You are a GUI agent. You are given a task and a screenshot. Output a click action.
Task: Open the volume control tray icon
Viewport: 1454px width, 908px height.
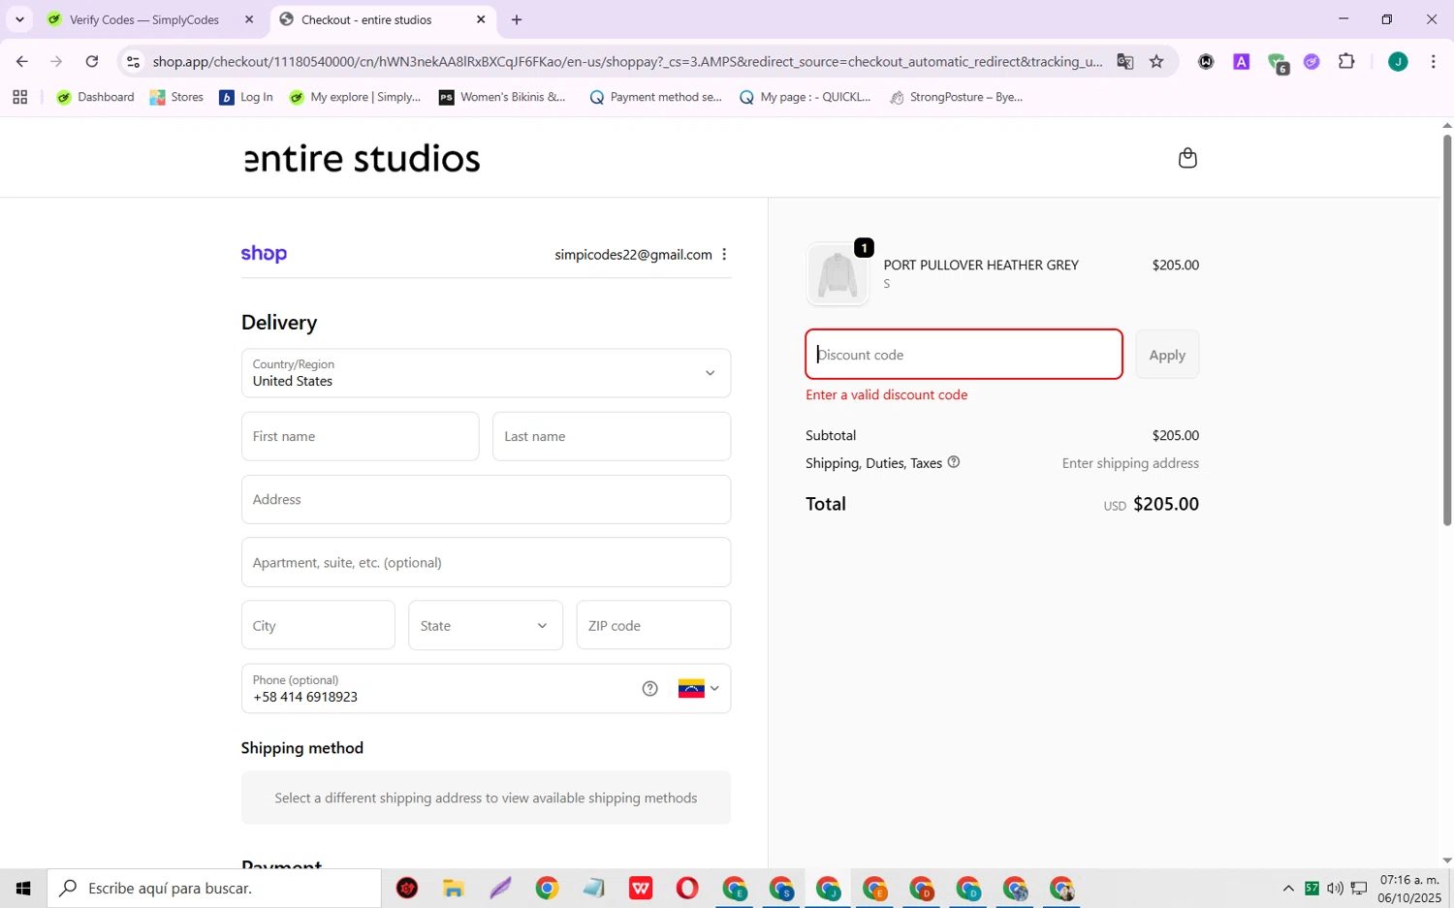click(1335, 888)
